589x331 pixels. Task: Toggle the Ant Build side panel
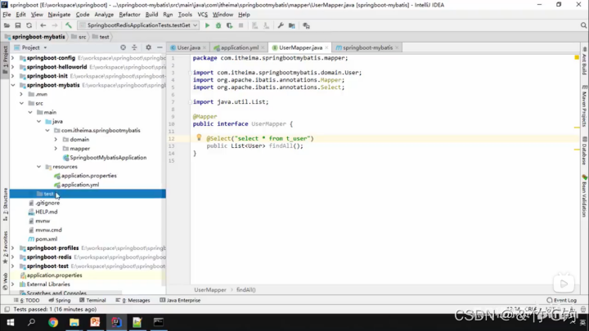584,61
